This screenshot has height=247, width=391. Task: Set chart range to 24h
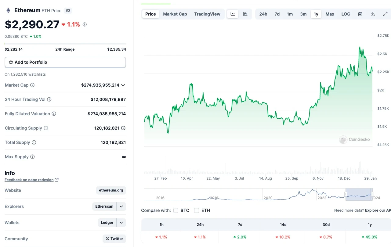point(263,14)
